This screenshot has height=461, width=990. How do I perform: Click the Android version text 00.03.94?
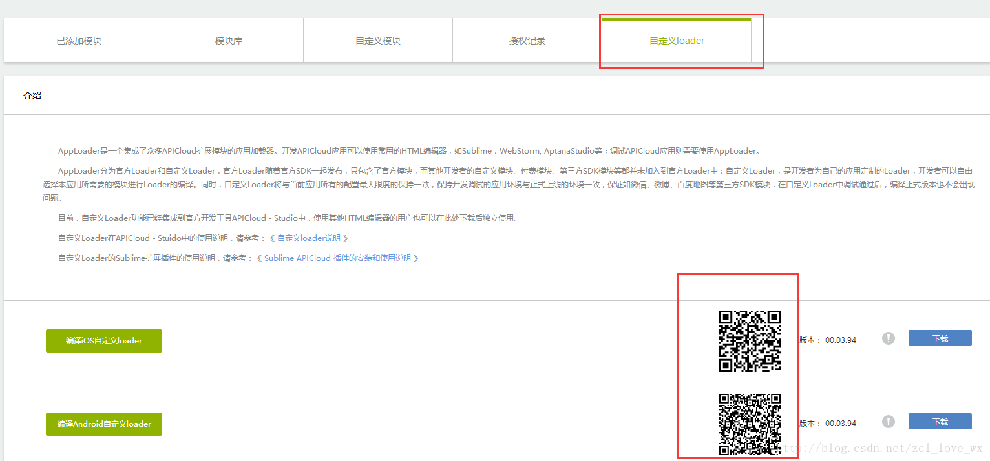click(841, 424)
